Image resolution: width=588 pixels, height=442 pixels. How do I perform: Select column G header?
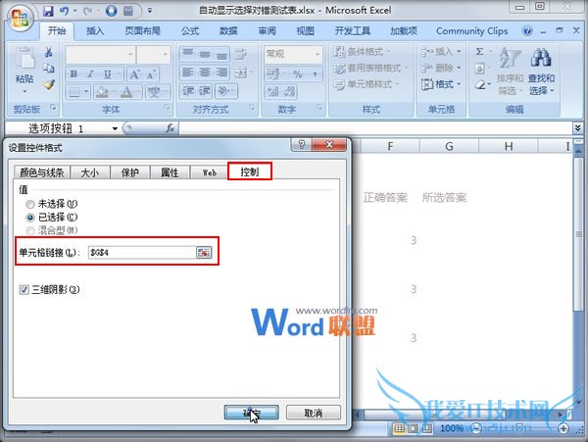click(x=449, y=146)
